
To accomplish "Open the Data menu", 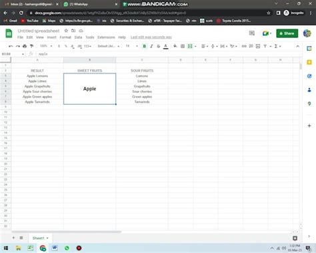I will pyautogui.click(x=78, y=37).
